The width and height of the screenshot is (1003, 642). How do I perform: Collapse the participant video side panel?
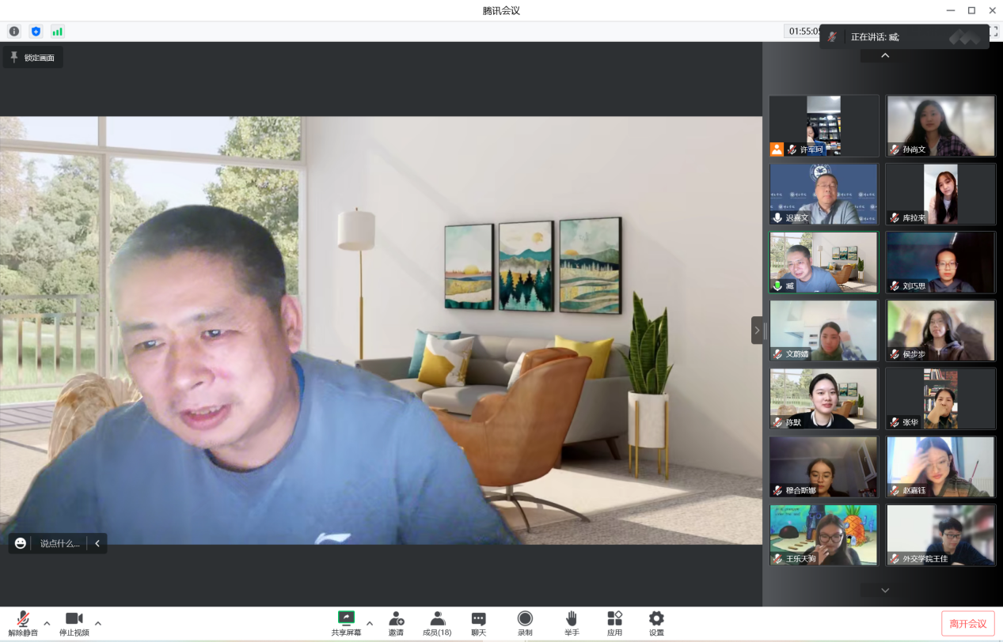pyautogui.click(x=757, y=330)
